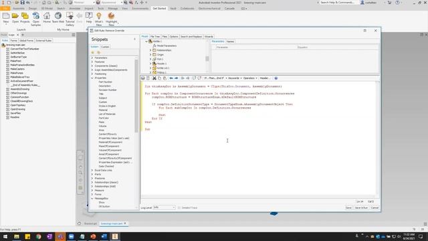Click the Home ribbon icon
Viewport: 428px width, 241px height.
(47, 16)
